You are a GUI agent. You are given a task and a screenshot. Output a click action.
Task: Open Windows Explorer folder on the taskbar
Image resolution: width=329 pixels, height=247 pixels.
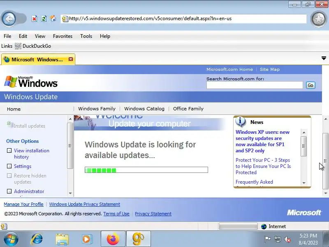pyautogui.click(x=62, y=239)
